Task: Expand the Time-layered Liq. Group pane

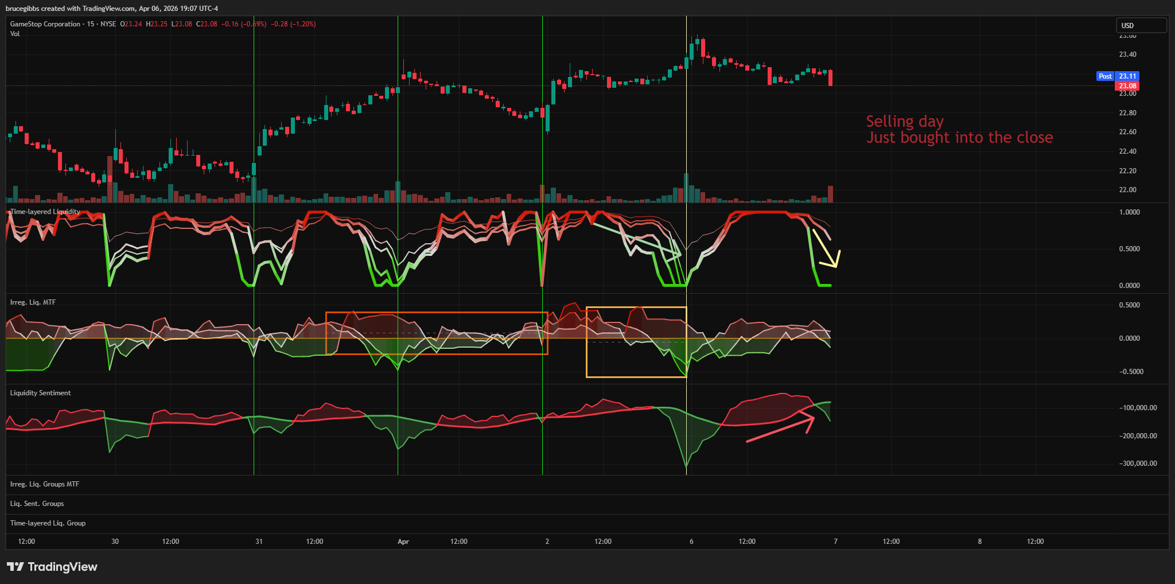Action: click(x=48, y=523)
